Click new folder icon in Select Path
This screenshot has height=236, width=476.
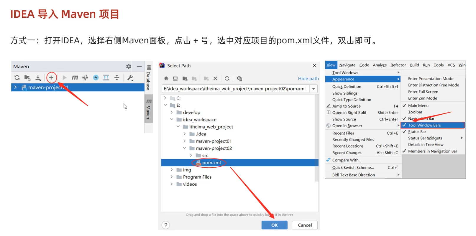point(206,78)
